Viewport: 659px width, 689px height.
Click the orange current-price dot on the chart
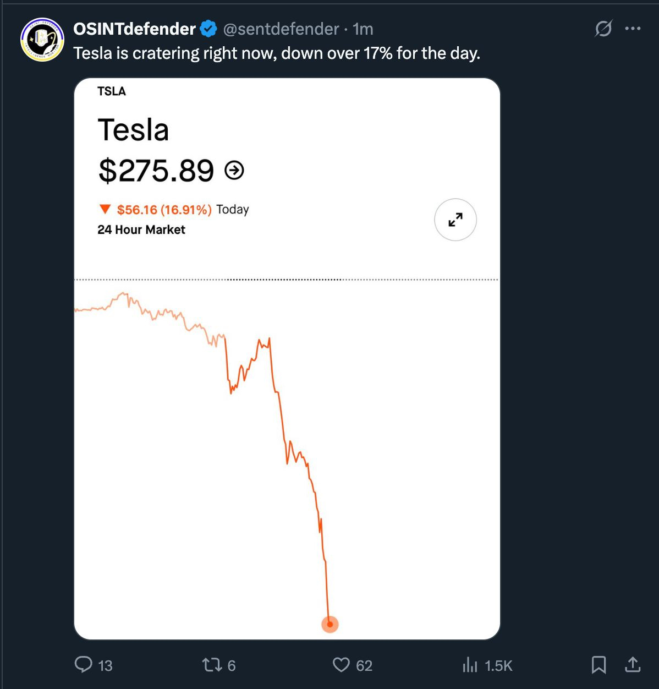[x=329, y=624]
